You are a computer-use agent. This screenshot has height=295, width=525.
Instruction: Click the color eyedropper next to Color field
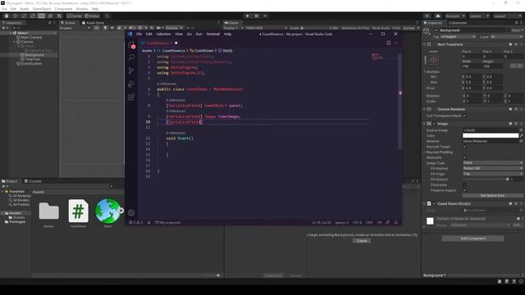pos(522,135)
